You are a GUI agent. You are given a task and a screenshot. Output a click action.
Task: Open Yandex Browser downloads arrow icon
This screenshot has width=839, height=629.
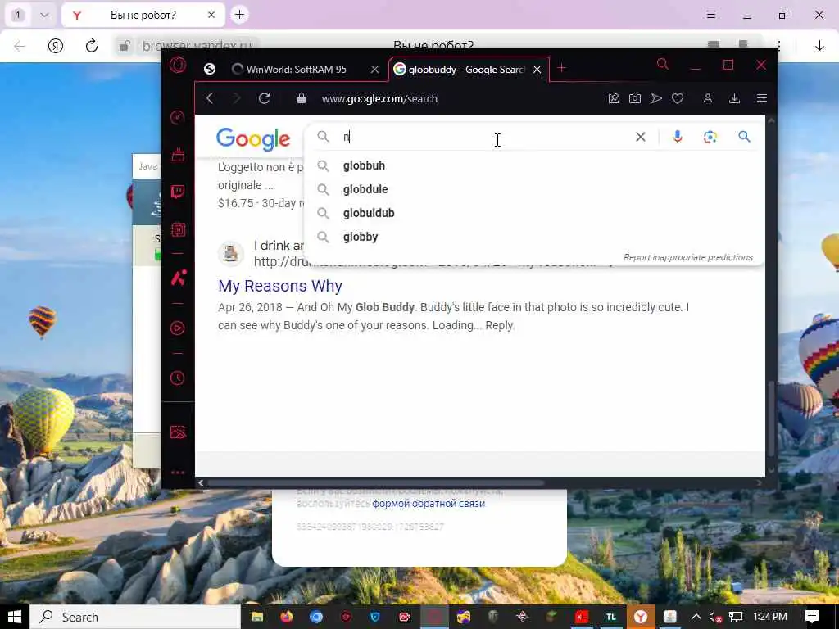pyautogui.click(x=819, y=47)
